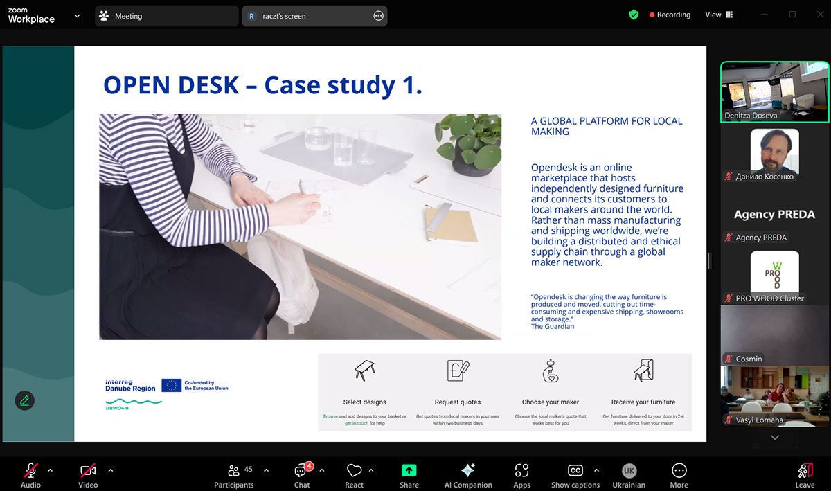This screenshot has height=491, width=831.
Task: Expand the arrow next to Participants
Action: (x=267, y=470)
